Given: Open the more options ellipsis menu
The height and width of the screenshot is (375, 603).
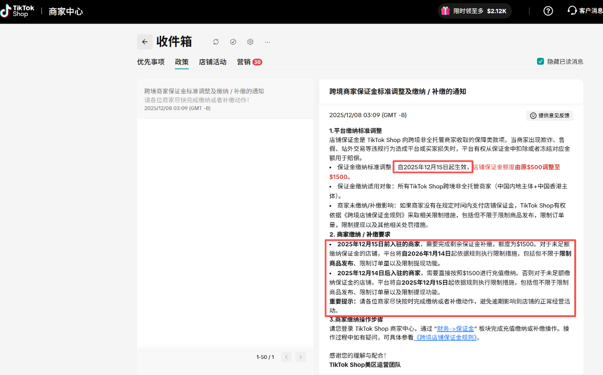Looking at the screenshot, I should coord(267,42).
